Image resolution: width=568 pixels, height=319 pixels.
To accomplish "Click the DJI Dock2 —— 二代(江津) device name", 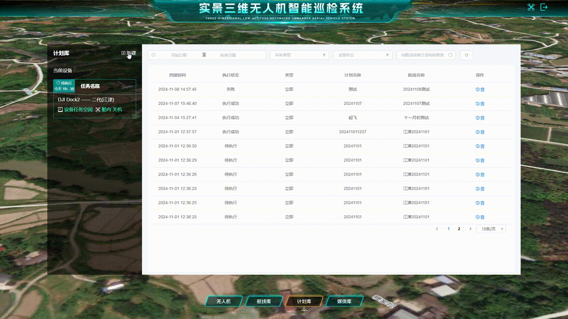I will 86,100.
